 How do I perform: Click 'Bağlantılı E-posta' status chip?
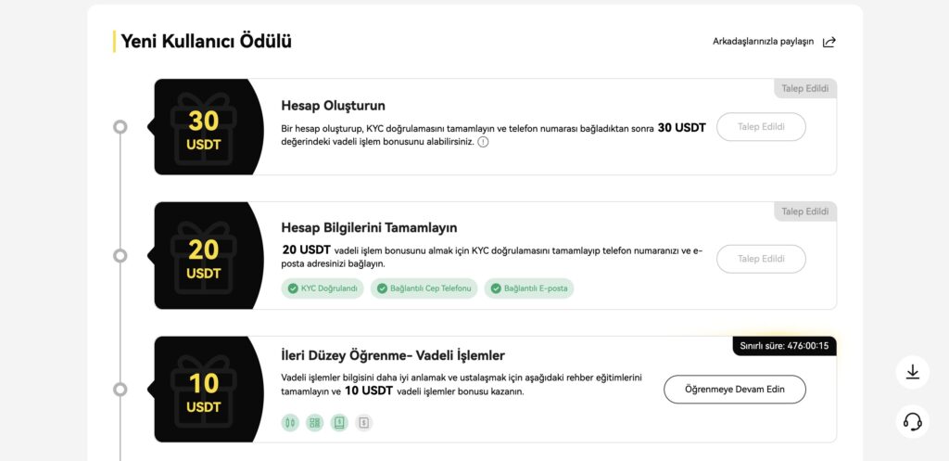[x=529, y=289]
